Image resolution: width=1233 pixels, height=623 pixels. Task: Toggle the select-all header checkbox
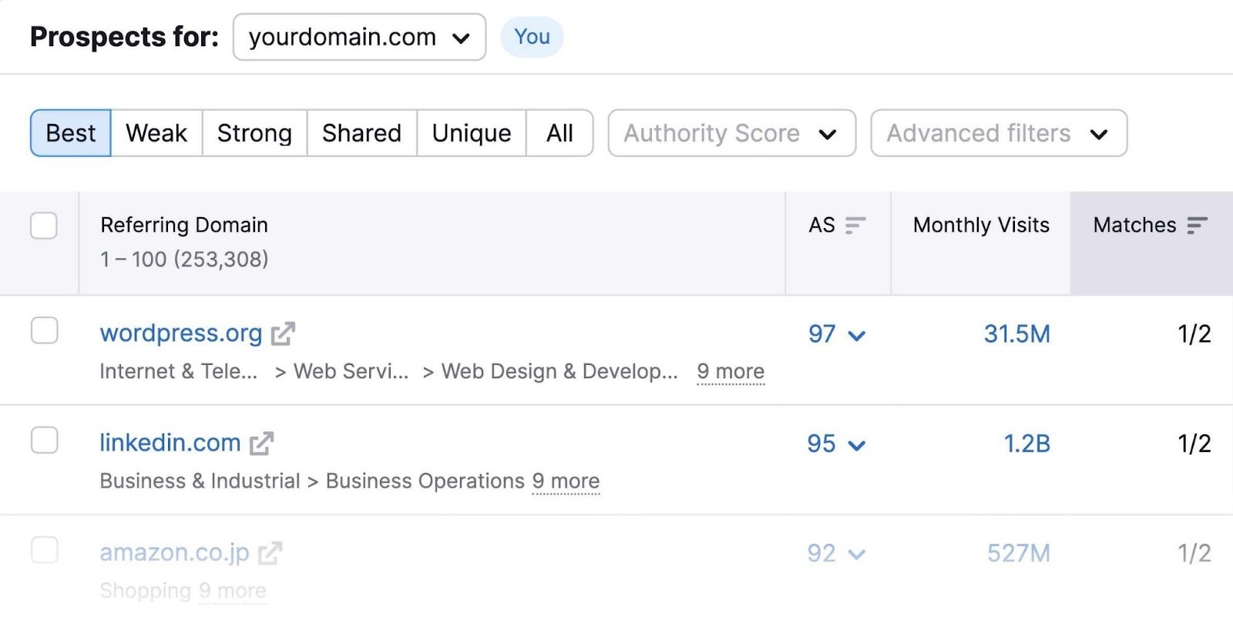[44, 226]
